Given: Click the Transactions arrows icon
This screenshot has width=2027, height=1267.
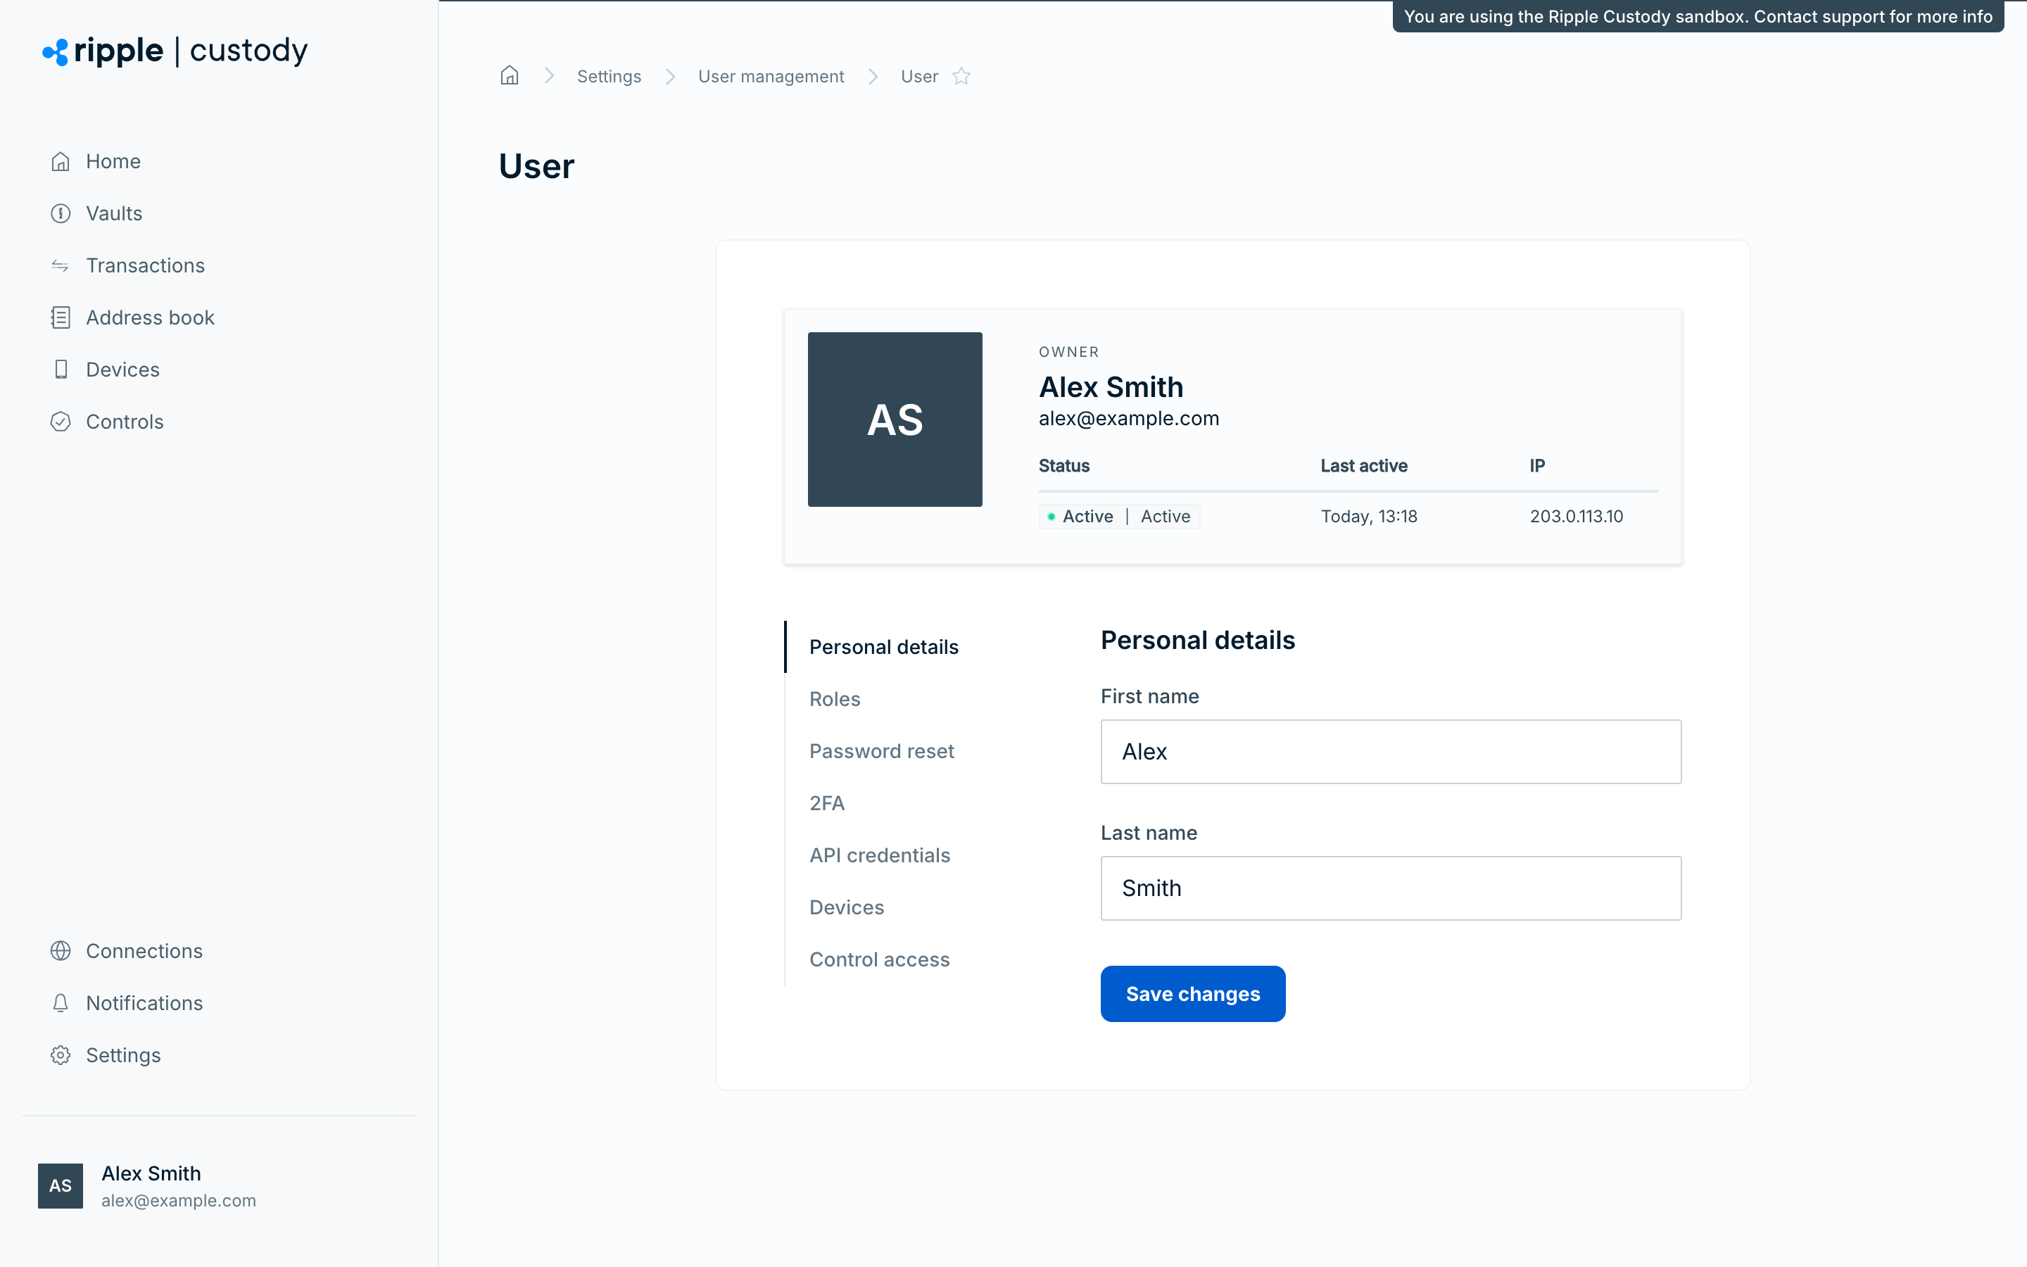Looking at the screenshot, I should pos(61,265).
